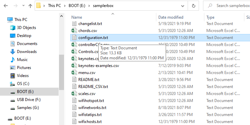Click the folder icon in address bar
Viewport: 250px width, 125px height.
click(39, 6)
